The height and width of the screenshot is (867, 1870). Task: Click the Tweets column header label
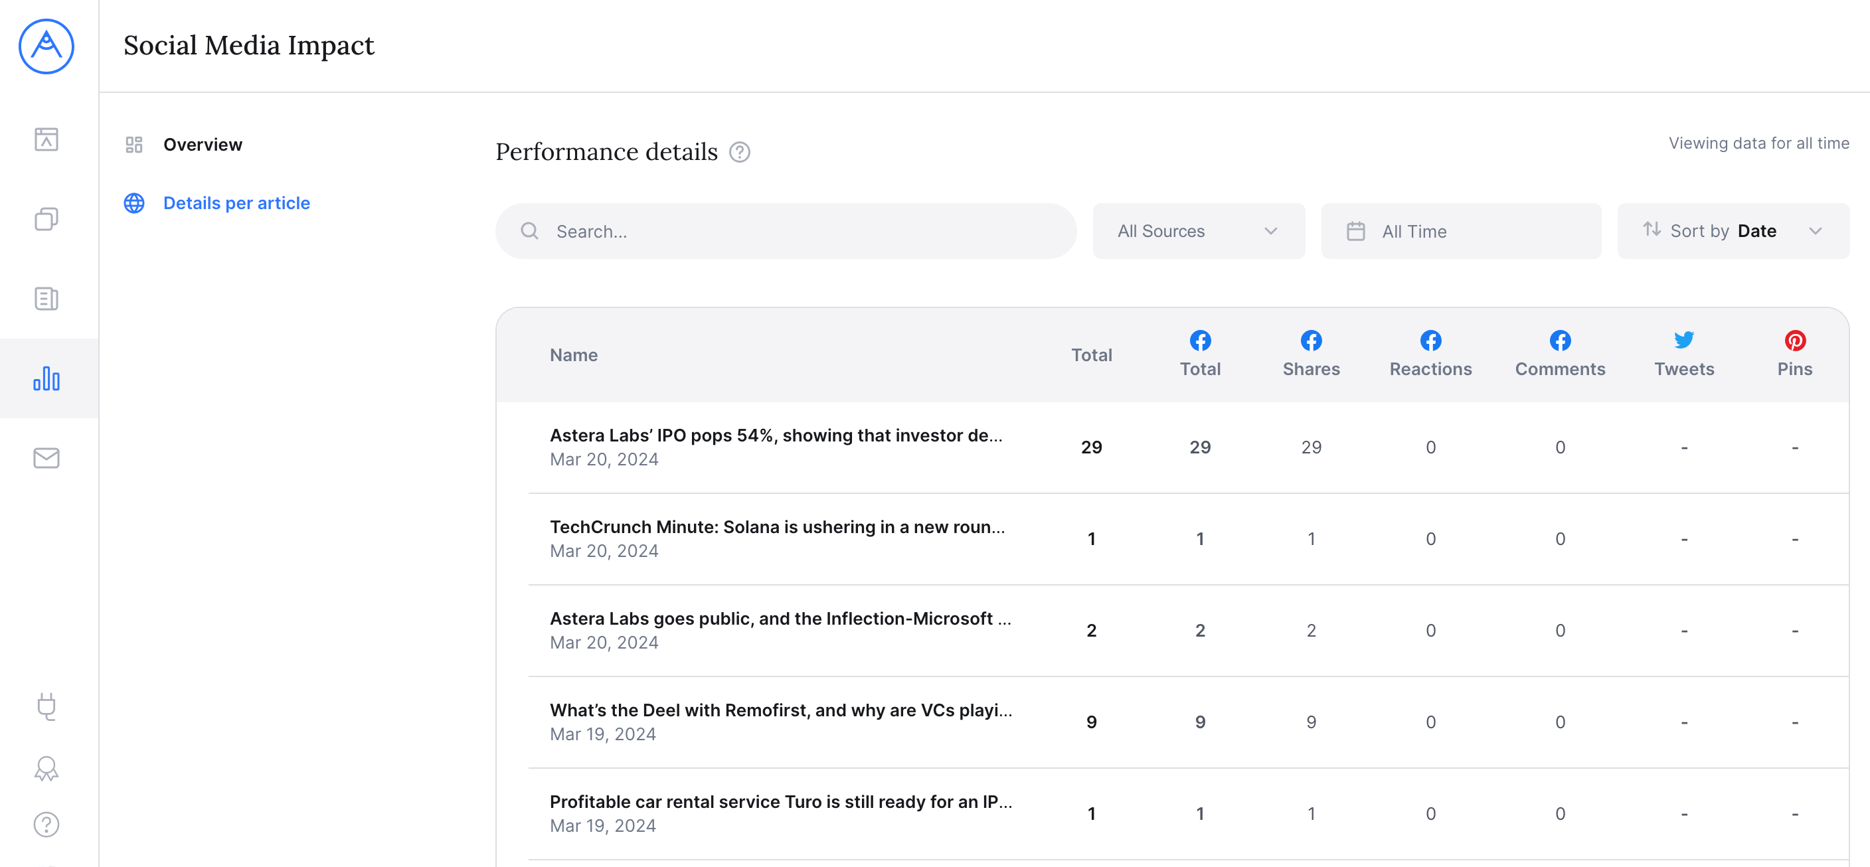(1684, 368)
